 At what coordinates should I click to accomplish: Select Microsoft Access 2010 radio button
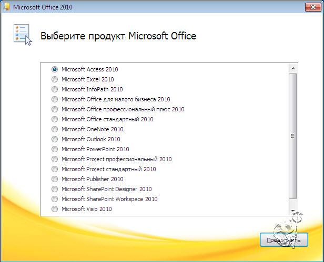click(55, 69)
